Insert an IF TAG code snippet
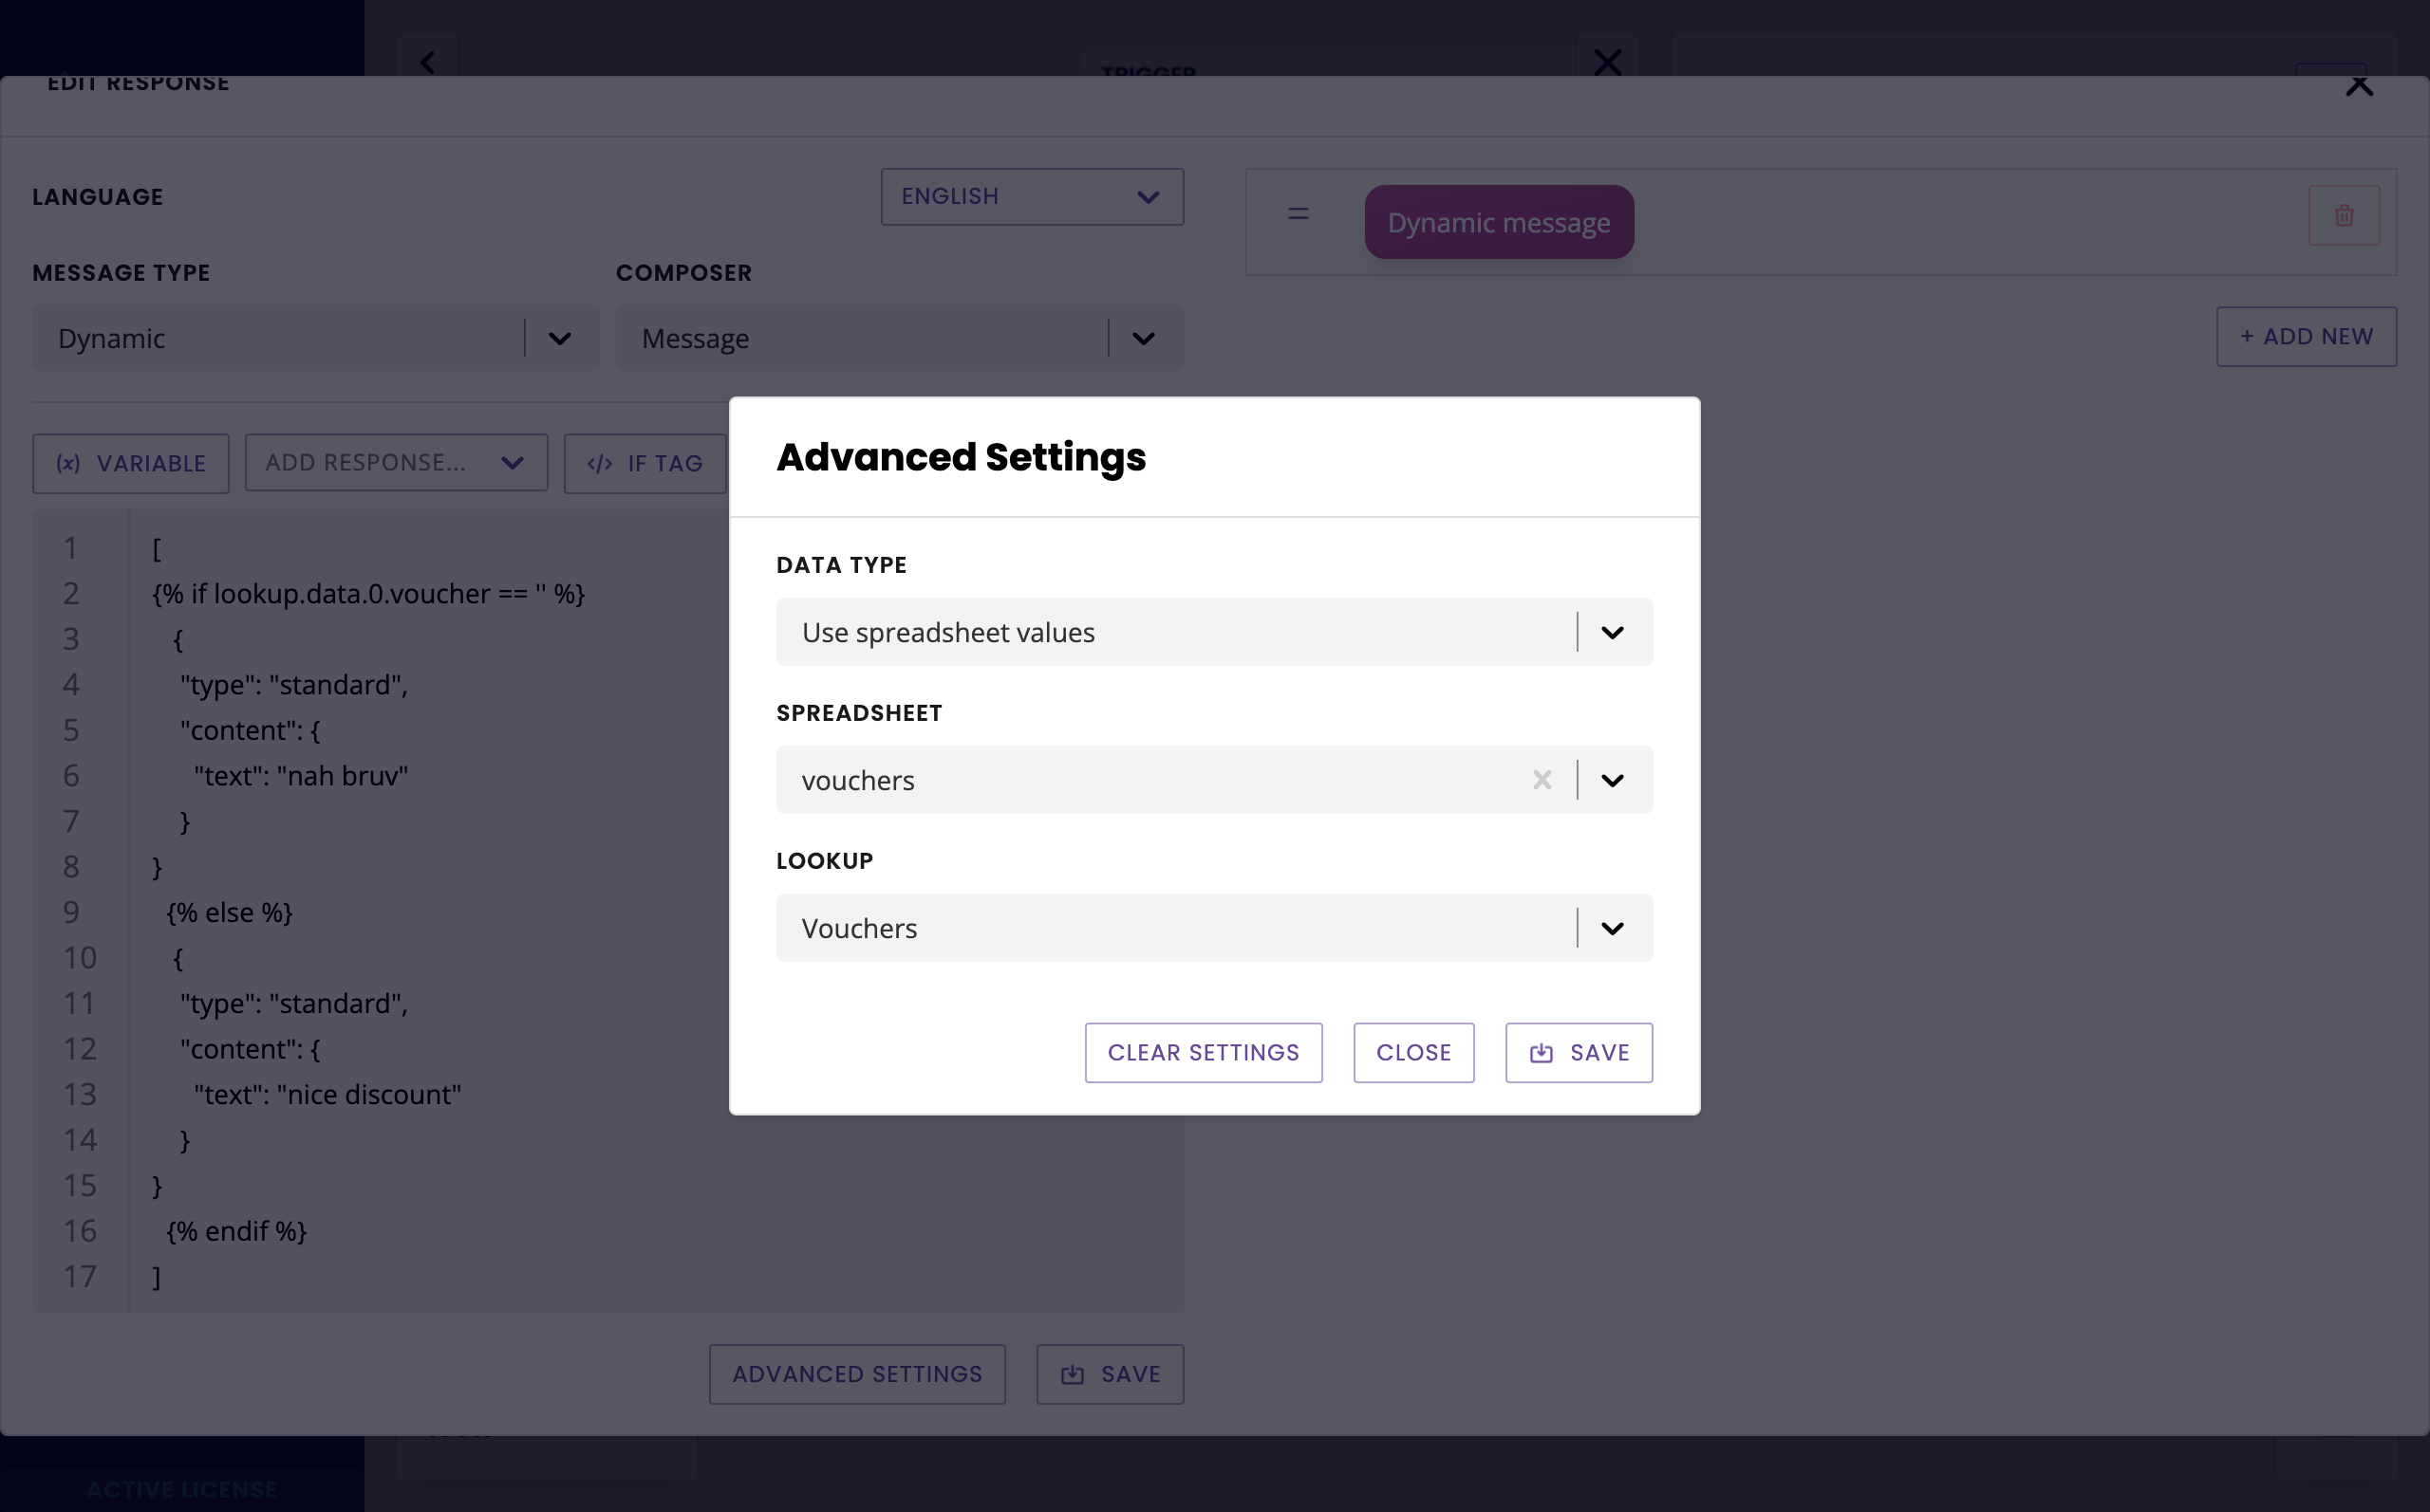Image resolution: width=2430 pixels, height=1512 pixels. (645, 463)
